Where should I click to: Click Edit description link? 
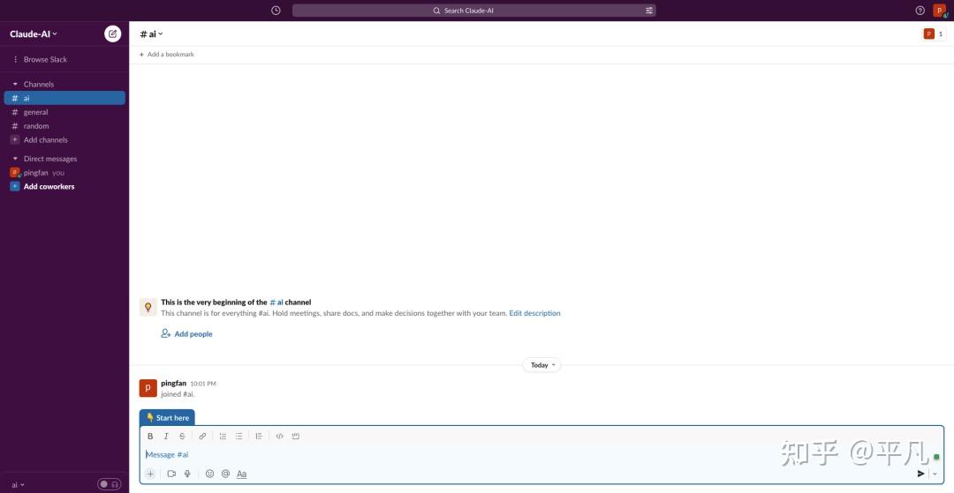tap(534, 313)
